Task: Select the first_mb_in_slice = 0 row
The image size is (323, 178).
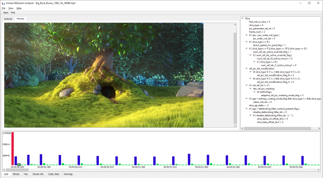Action: click(259, 22)
